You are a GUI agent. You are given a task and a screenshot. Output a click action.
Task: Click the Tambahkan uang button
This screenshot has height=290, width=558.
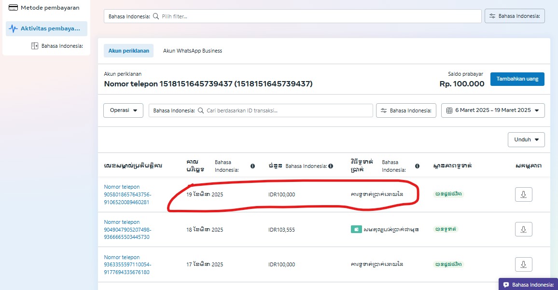[x=517, y=79]
